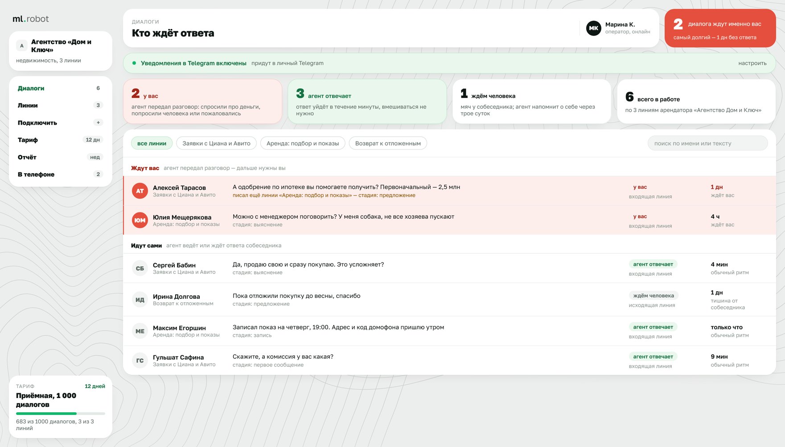Click Алексей Тарасов's АТ avatar
Viewport: 785px width, 447px height.
click(140, 191)
